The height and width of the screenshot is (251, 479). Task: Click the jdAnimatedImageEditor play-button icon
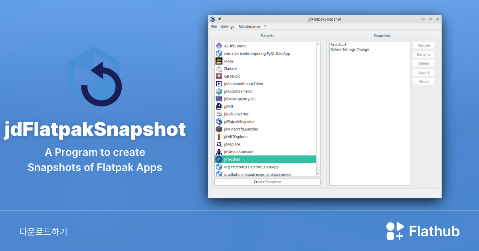pyautogui.click(x=219, y=84)
